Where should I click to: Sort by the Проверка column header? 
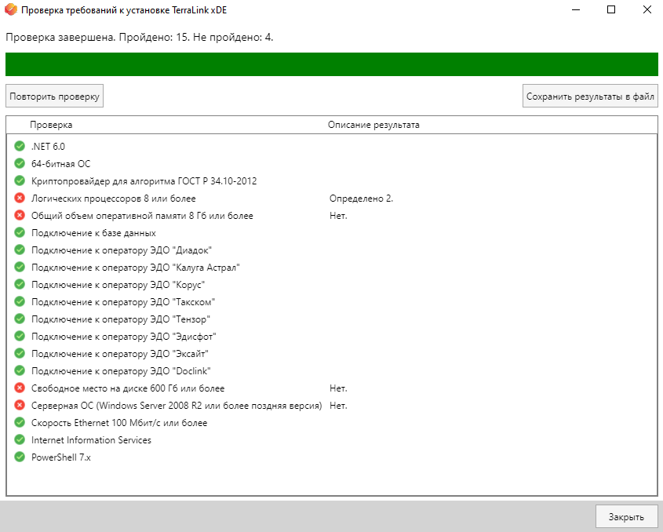coord(51,125)
